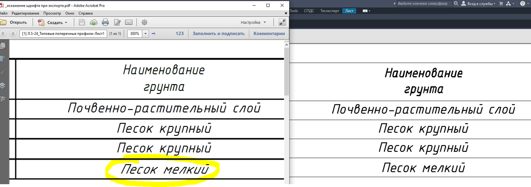Image resolution: width=531 pixels, height=187 pixels.
Task: Open the Autodesk store cart icon
Action: pos(501,3)
